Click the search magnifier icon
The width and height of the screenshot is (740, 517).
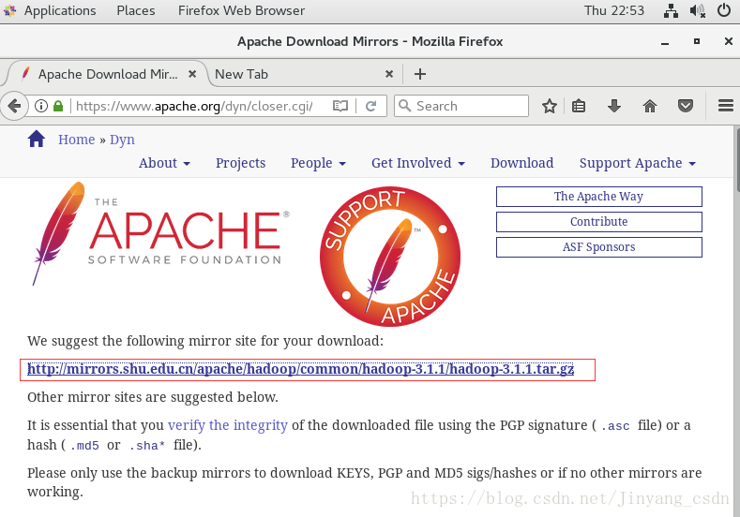pos(404,106)
